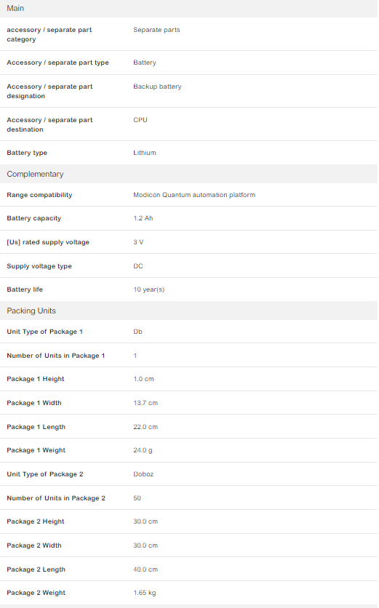
Task: Select the Number of Units in Package 2 label
Action: [x=56, y=498]
